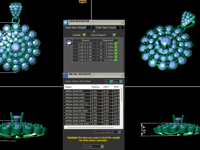Select the Yellow Gold:10KY row
The image size is (200, 150).
[92, 94]
